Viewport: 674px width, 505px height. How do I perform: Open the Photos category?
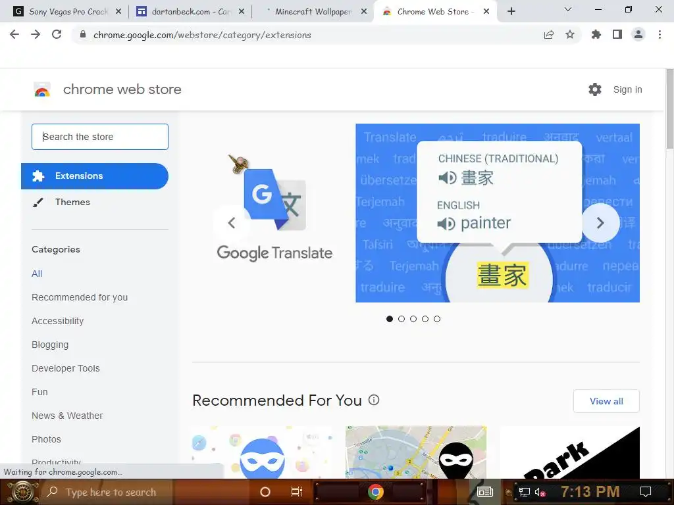(x=47, y=439)
